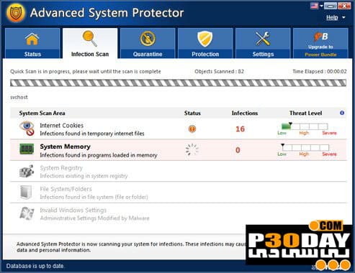Viewport: 355px width, 273px height.
Task: Select the System Memory row title
Action: click(x=65, y=147)
